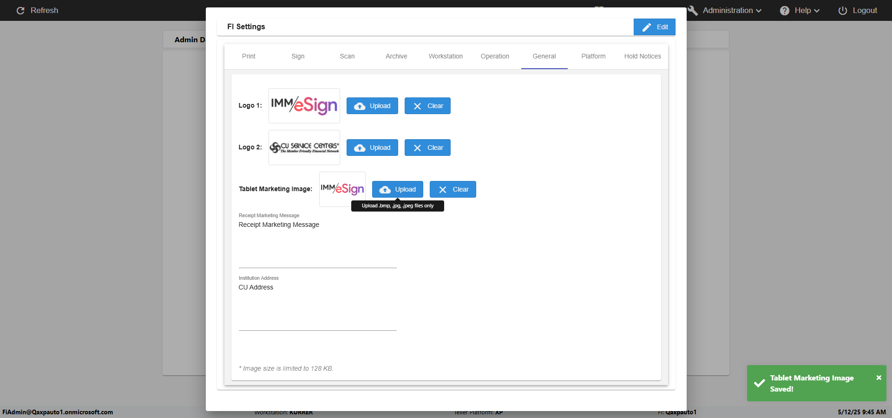The height and width of the screenshot is (418, 892).
Task: Click the 'Tablet Marketing Image Saved!' message text
Action: 812,383
